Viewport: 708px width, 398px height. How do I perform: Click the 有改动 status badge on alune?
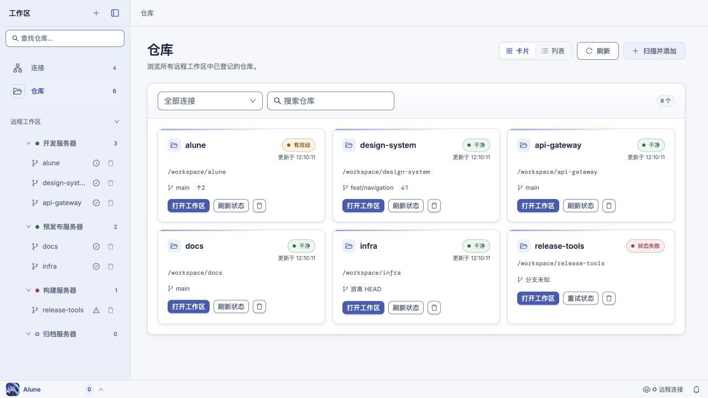(299, 145)
